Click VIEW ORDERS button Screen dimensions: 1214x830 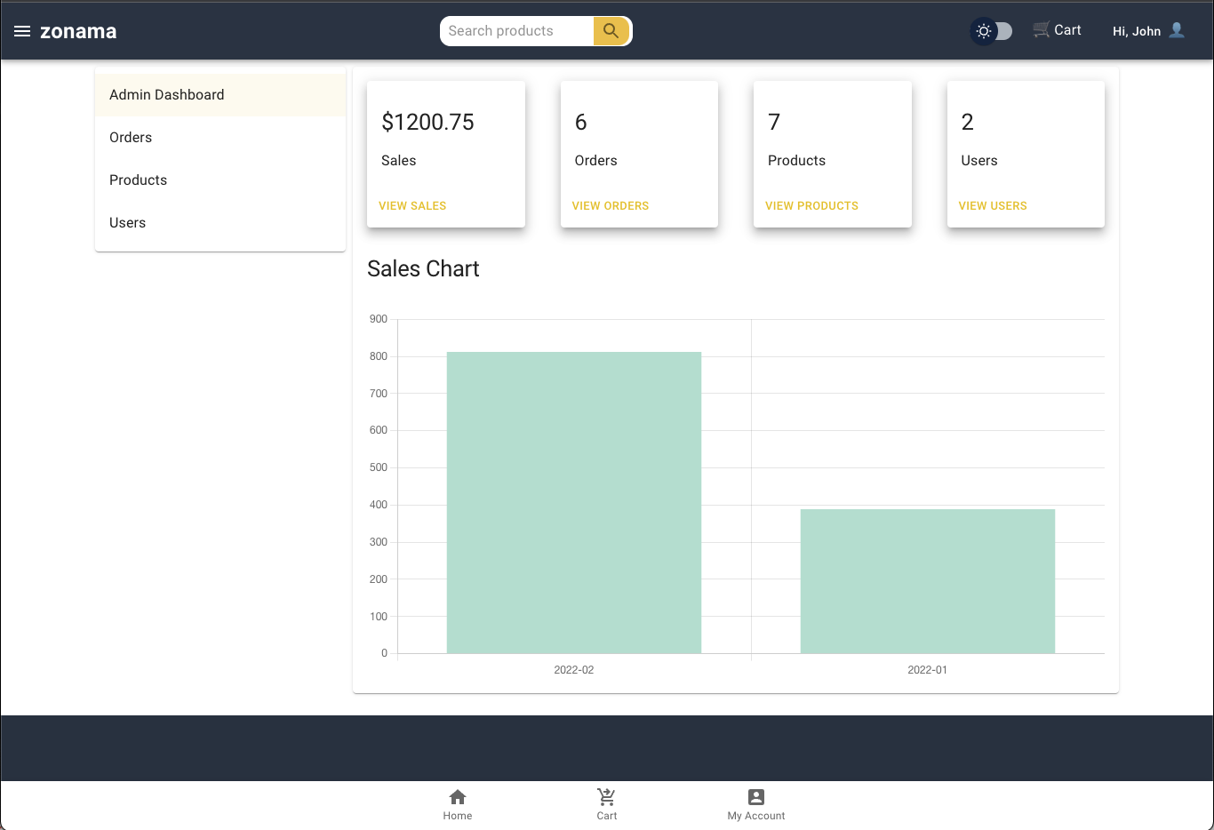(x=611, y=205)
